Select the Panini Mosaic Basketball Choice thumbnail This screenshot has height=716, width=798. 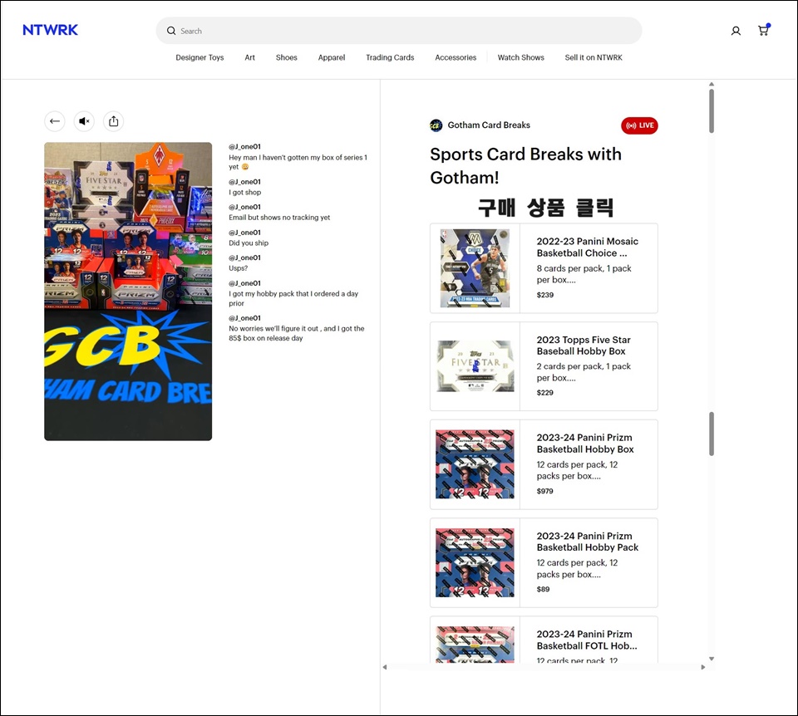coord(475,268)
